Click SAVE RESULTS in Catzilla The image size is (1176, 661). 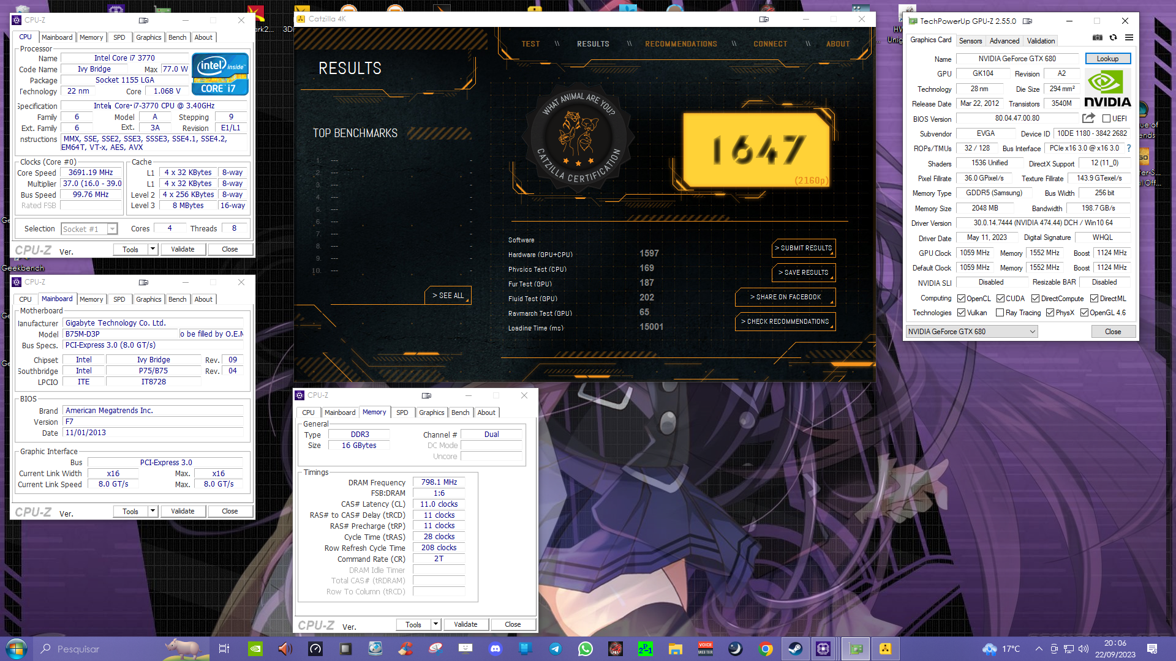coord(803,273)
